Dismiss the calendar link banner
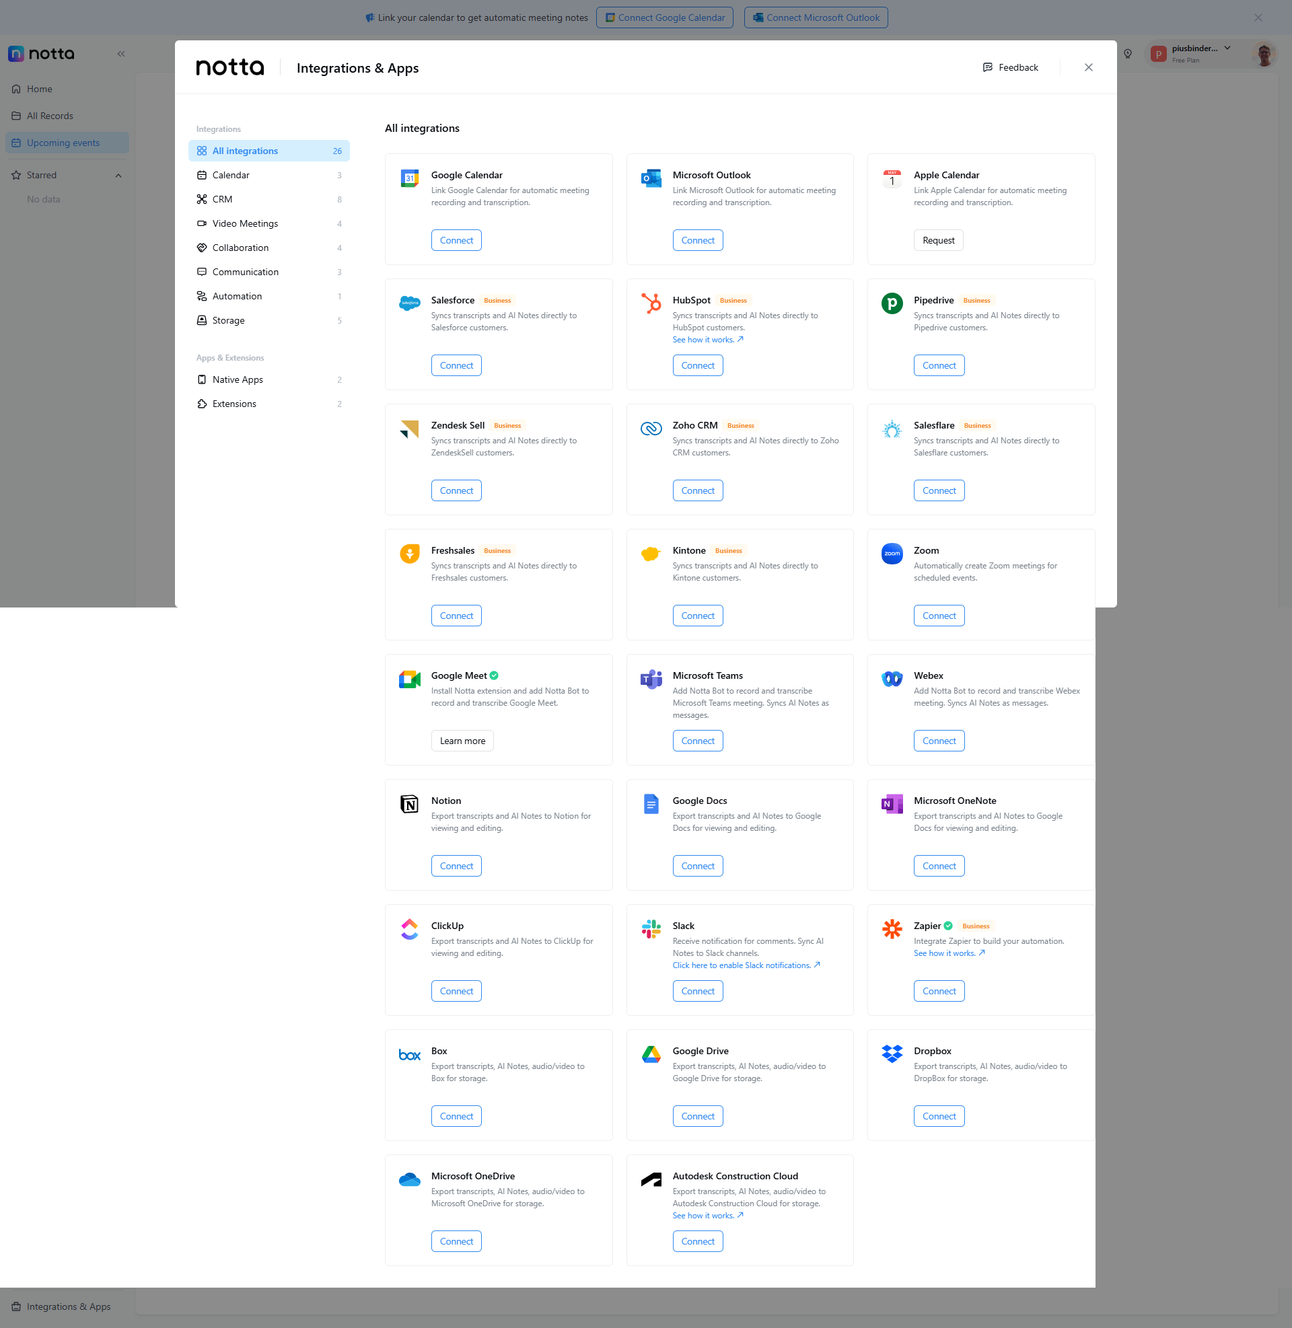Image resolution: width=1292 pixels, height=1328 pixels. [x=1258, y=17]
